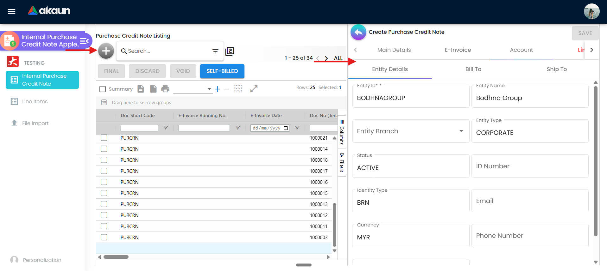607x271 pixels.
Task: Switch to Ship To sub-tab
Action: point(557,69)
